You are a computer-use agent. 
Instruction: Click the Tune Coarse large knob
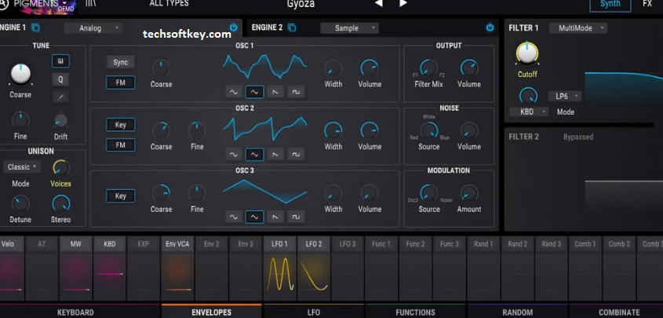20,74
